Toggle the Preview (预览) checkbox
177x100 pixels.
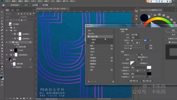click(x=169, y=42)
